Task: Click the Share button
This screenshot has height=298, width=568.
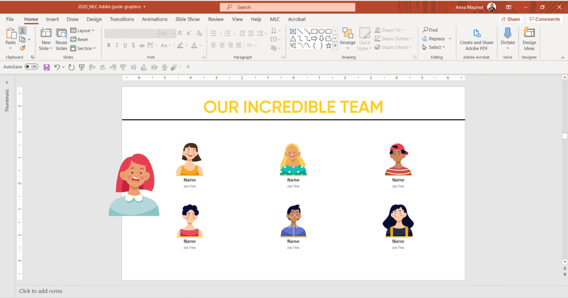Action: (x=511, y=19)
